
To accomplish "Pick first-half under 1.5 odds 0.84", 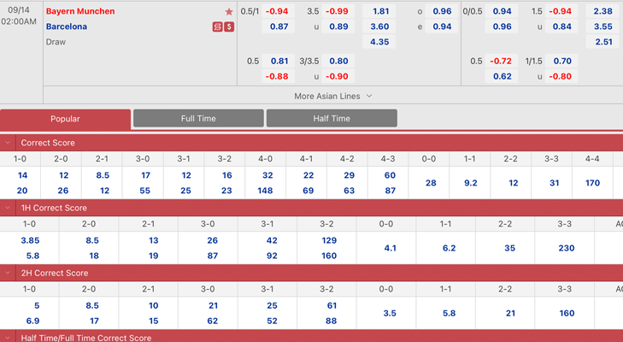I will tap(561, 27).
